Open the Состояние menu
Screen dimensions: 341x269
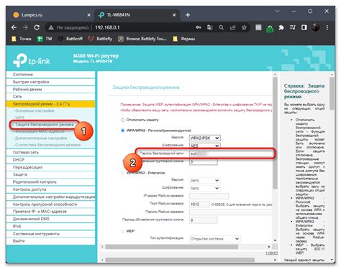(50, 75)
